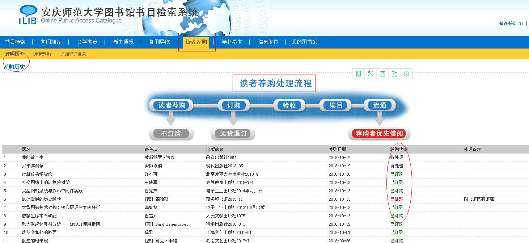Click the 荐购历史 sub-tab in yellow bar
Screen dimensions: 529x243
14,54
